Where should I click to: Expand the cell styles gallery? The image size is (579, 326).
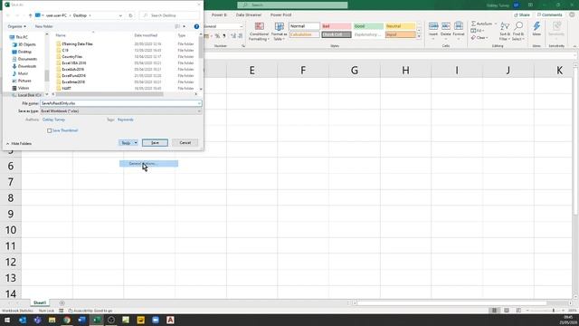pyautogui.click(x=419, y=36)
